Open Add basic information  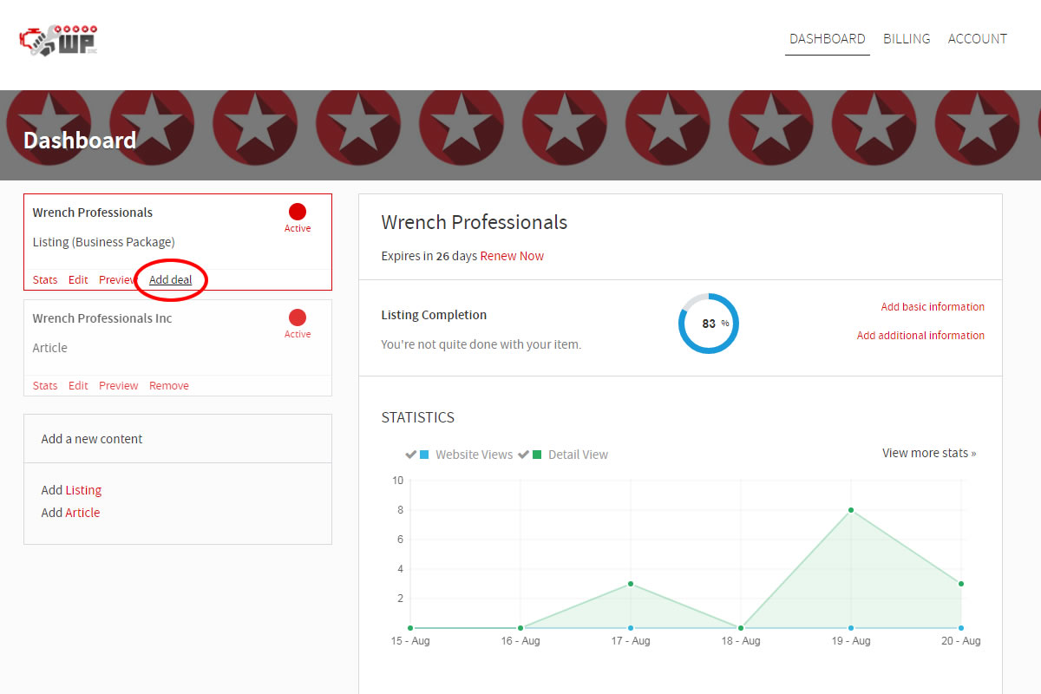933,307
